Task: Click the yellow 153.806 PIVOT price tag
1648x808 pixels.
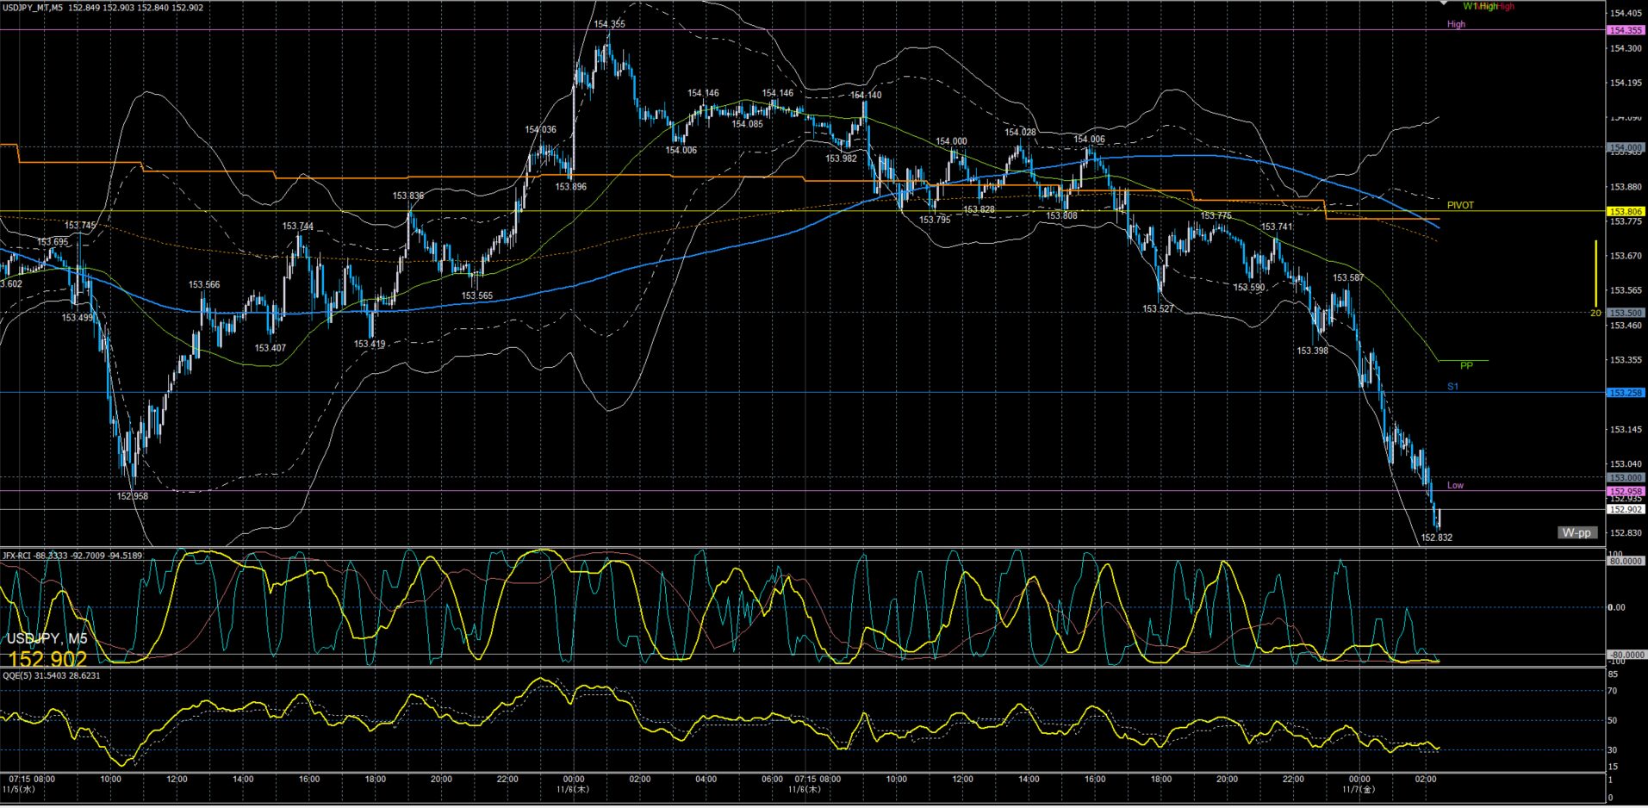Action: click(x=1626, y=211)
